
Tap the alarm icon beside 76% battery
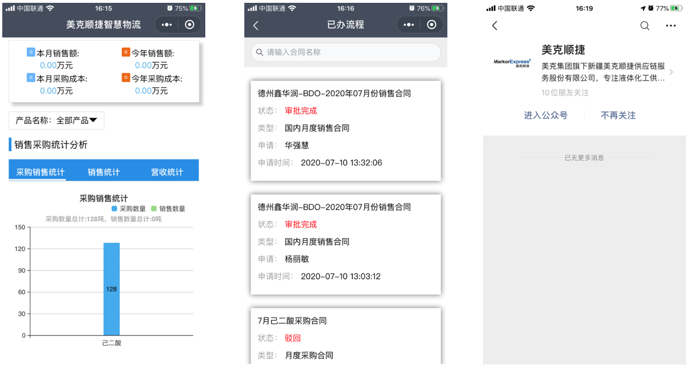412,8
